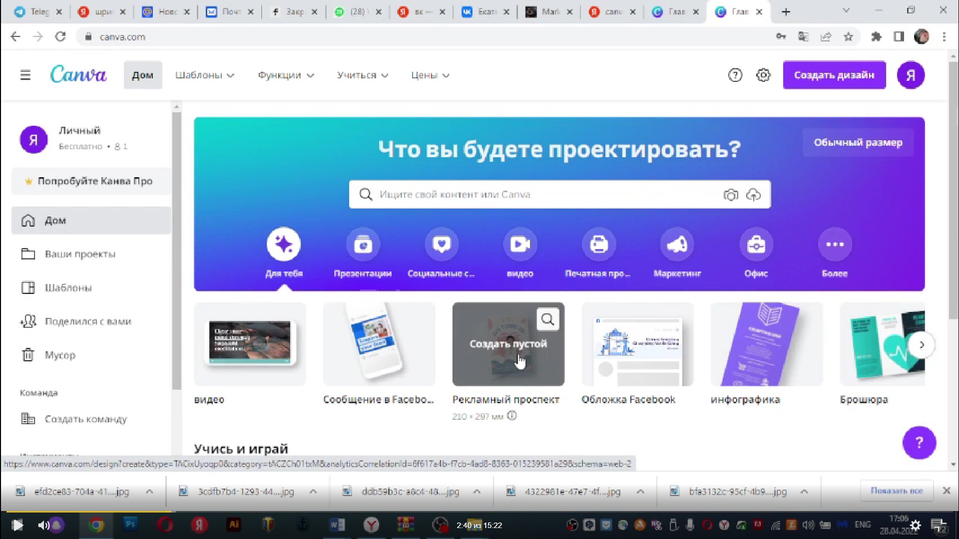Click 'Попробуйте Канва Про' button
The height and width of the screenshot is (539, 959).
91,181
